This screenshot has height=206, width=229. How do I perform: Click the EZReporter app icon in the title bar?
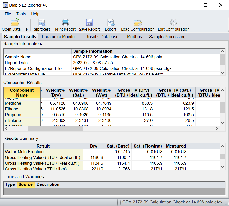coord(5,5)
